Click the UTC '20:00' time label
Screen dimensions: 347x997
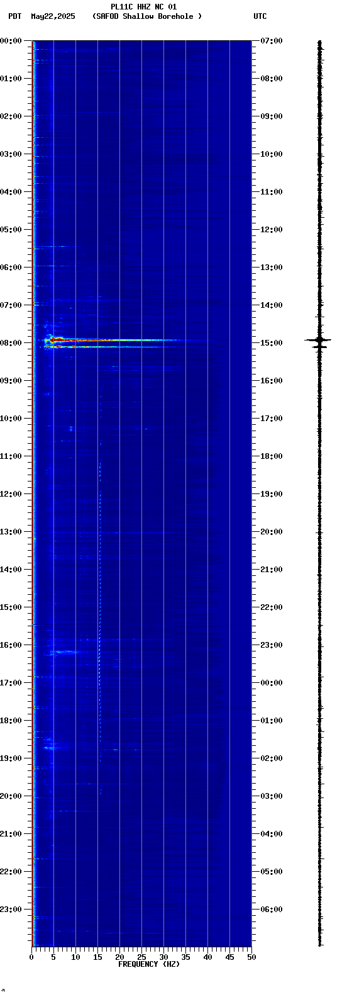(x=272, y=532)
